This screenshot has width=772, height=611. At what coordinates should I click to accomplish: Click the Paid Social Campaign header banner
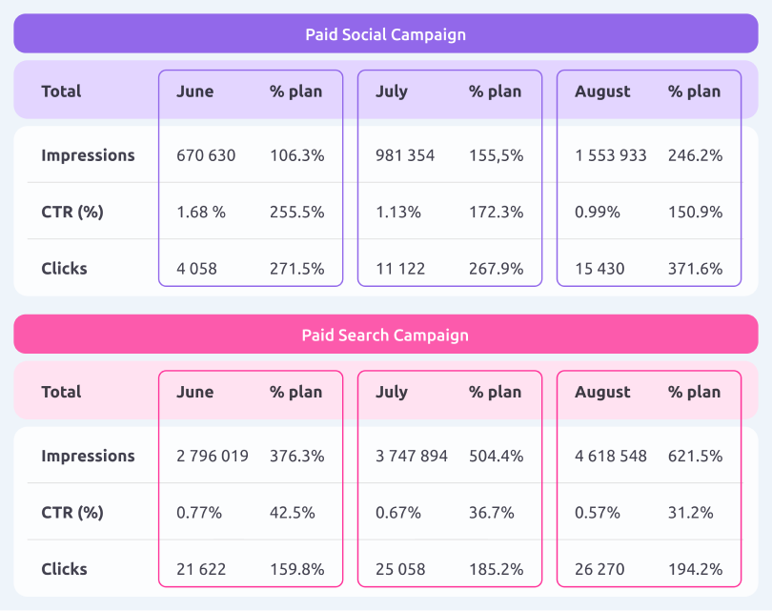pos(385,34)
